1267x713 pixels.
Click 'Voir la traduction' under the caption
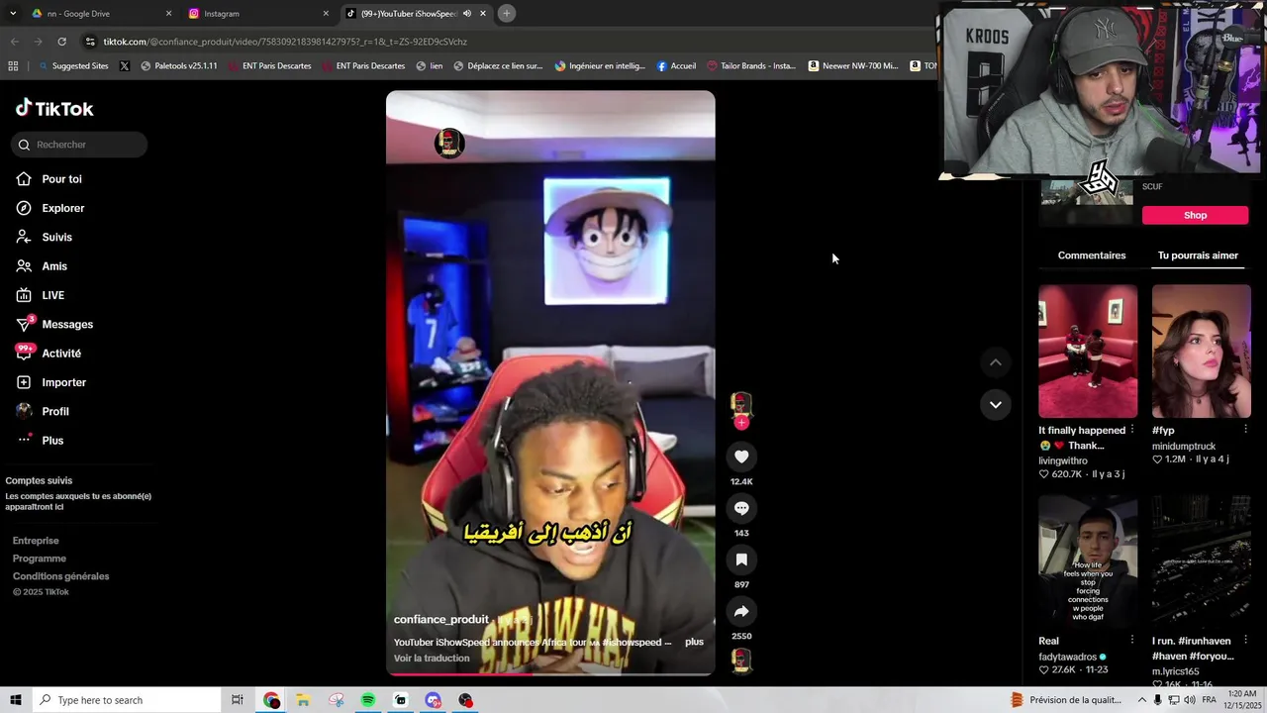click(x=432, y=659)
